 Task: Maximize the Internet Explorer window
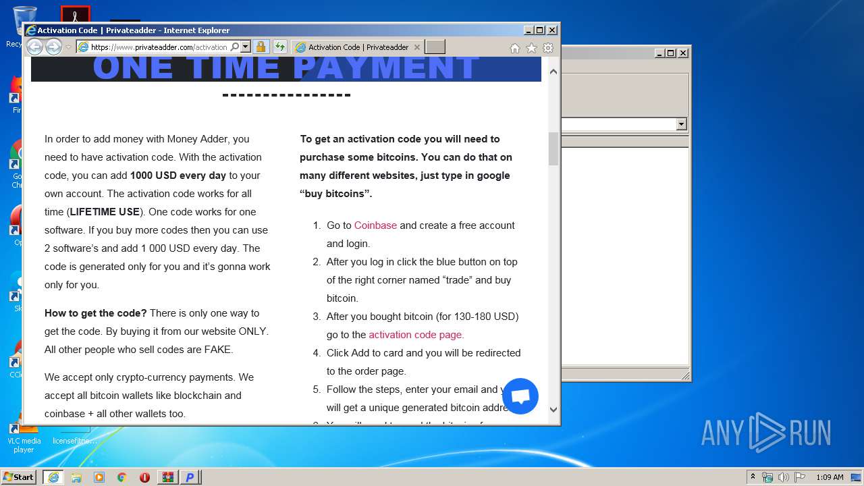click(x=540, y=30)
